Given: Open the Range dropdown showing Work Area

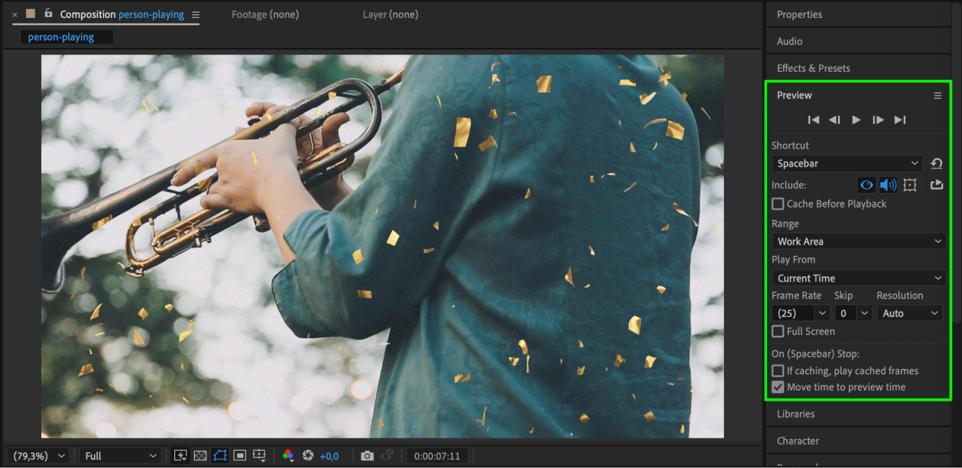Looking at the screenshot, I should pyautogui.click(x=859, y=241).
